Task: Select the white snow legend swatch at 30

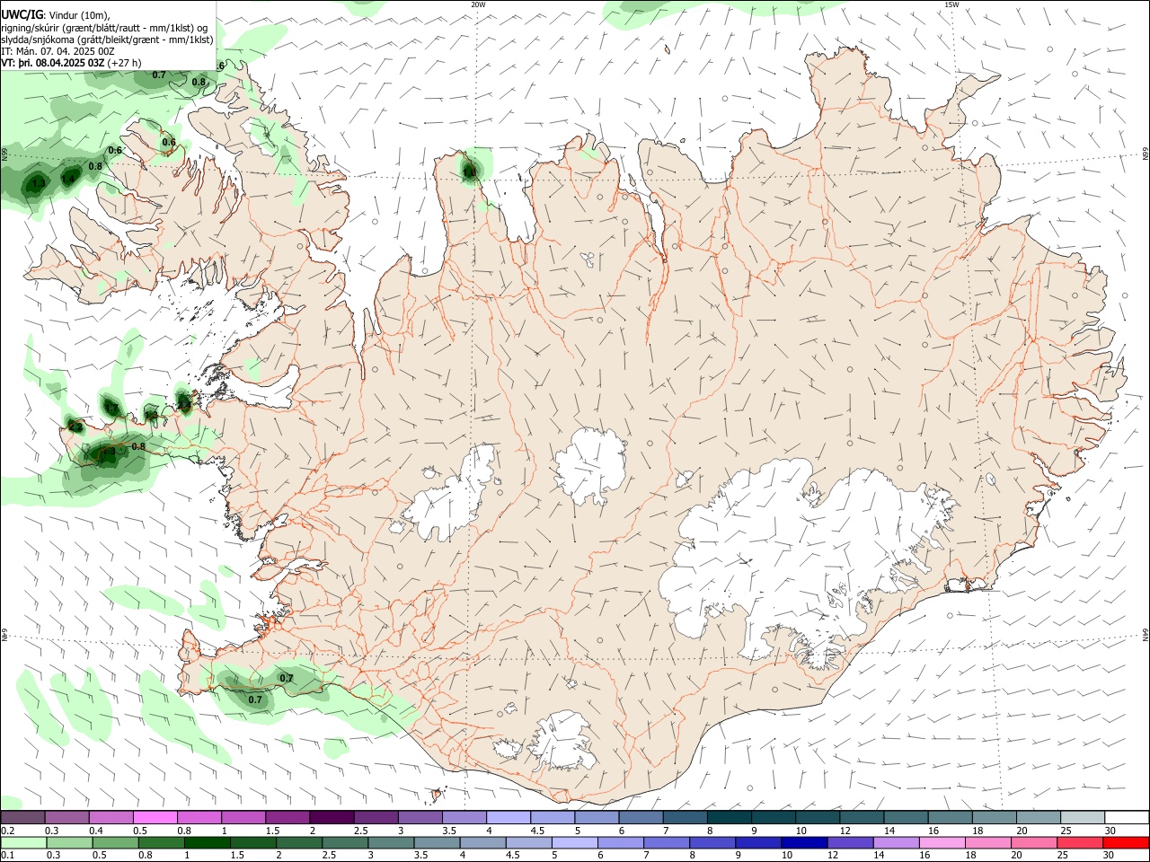Action: pos(1126,818)
